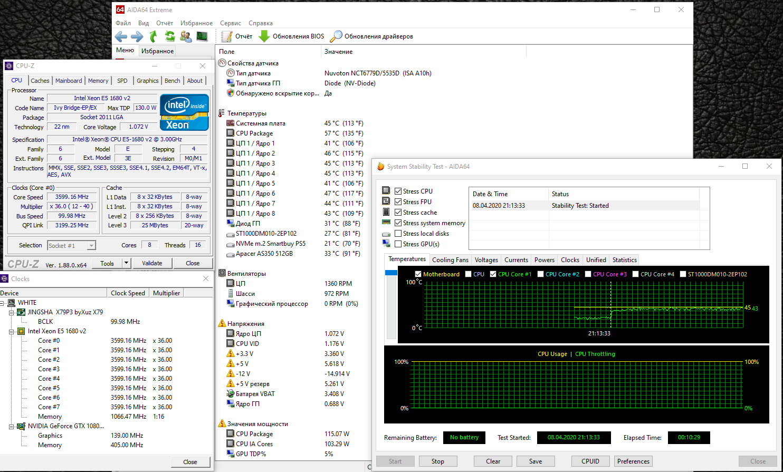Show ST1000DM010-2EP102 on the temperature graph
The width and height of the screenshot is (783, 472).
(x=683, y=274)
